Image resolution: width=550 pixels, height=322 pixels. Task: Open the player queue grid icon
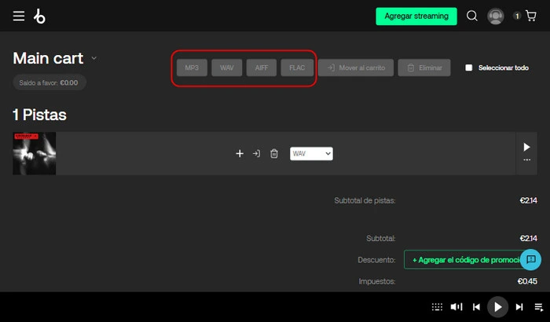pyautogui.click(x=437, y=307)
